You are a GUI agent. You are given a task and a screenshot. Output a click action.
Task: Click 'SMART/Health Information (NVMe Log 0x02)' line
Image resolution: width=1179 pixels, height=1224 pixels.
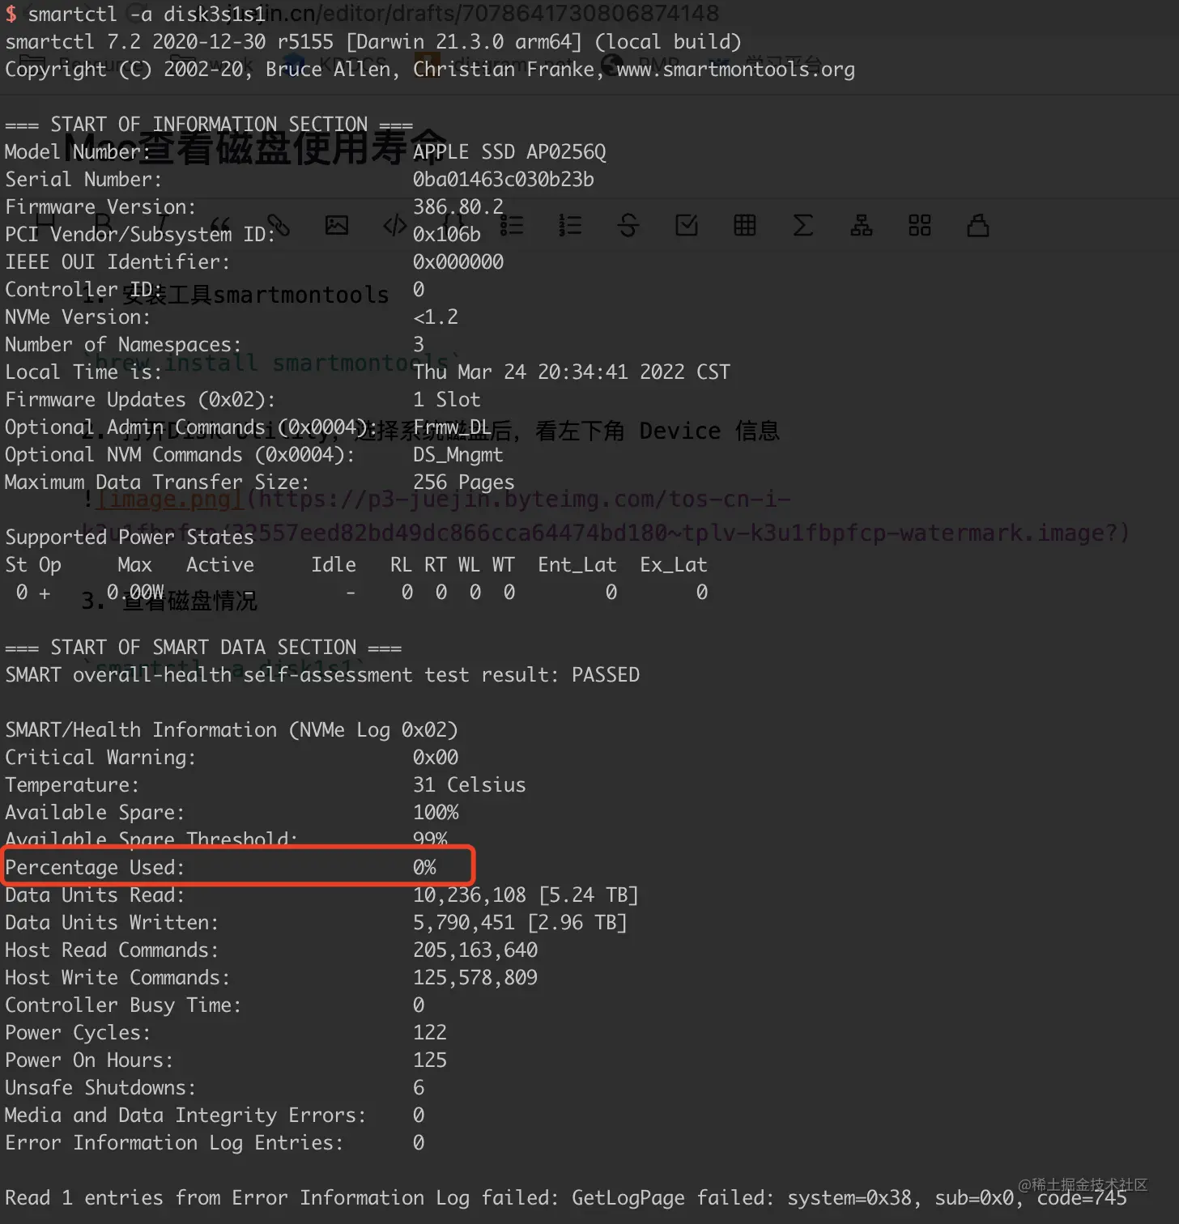tap(232, 729)
